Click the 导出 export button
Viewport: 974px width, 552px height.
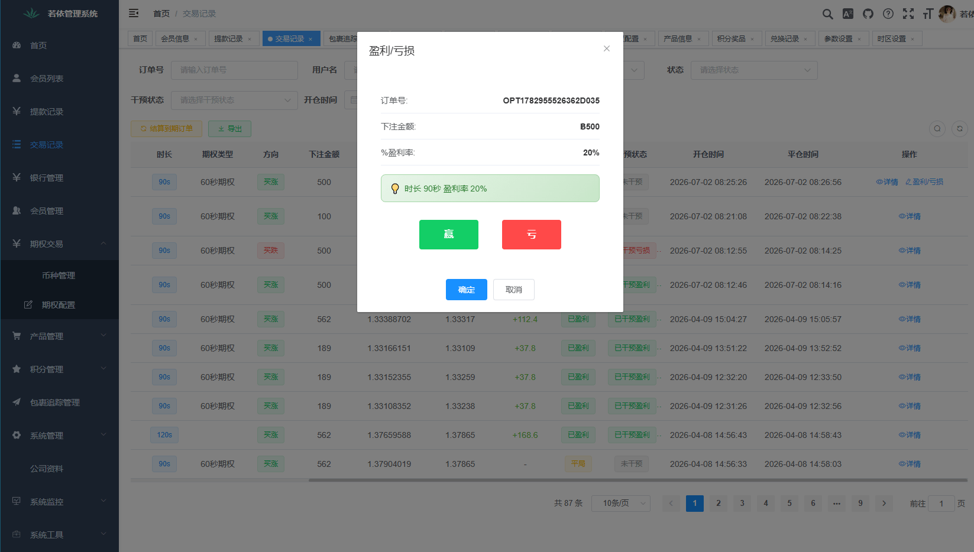click(229, 128)
